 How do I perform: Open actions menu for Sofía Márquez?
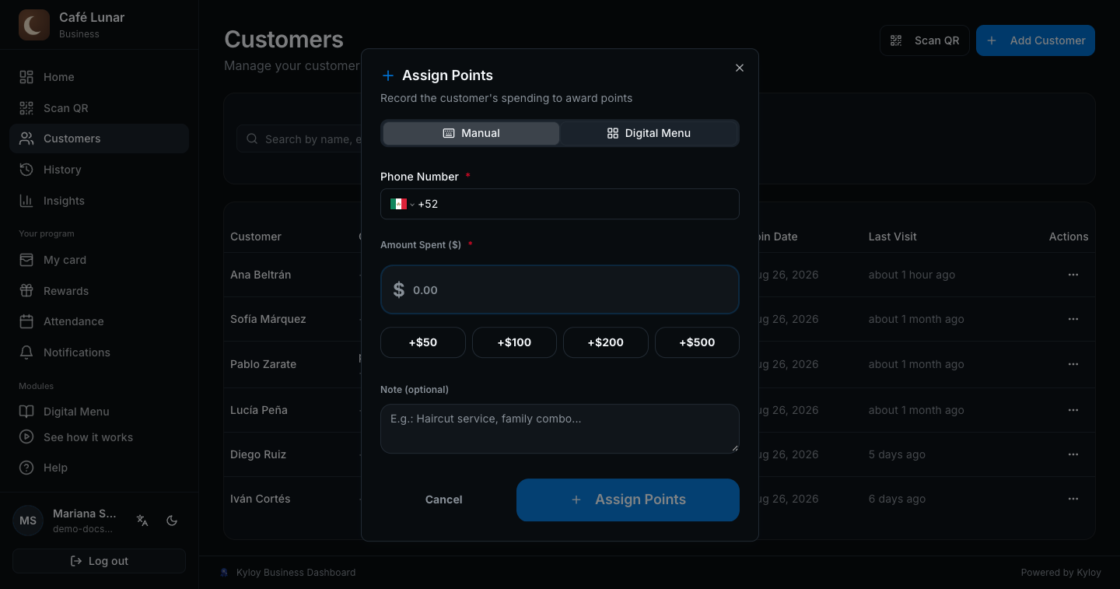pos(1073,319)
